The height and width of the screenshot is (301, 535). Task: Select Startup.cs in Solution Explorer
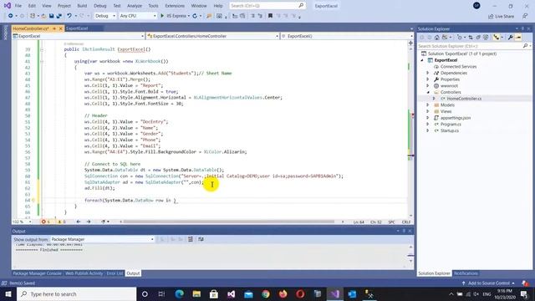coord(450,130)
